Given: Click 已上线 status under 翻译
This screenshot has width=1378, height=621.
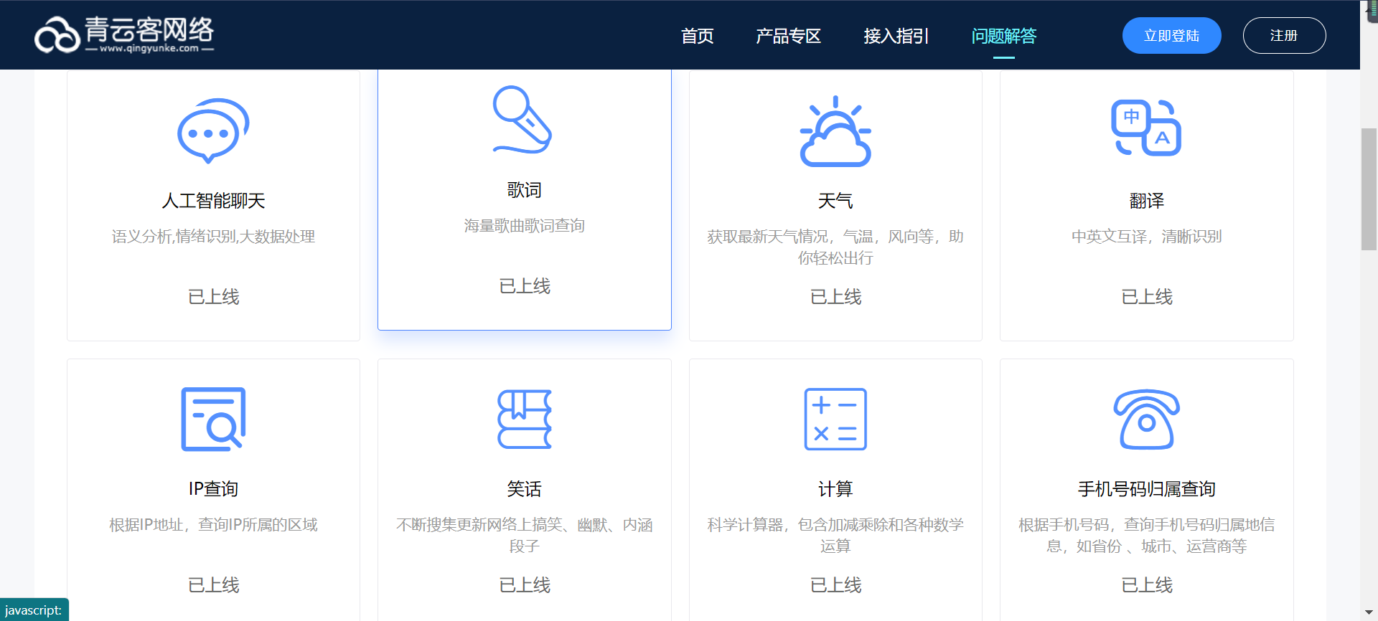Looking at the screenshot, I should click(1146, 297).
